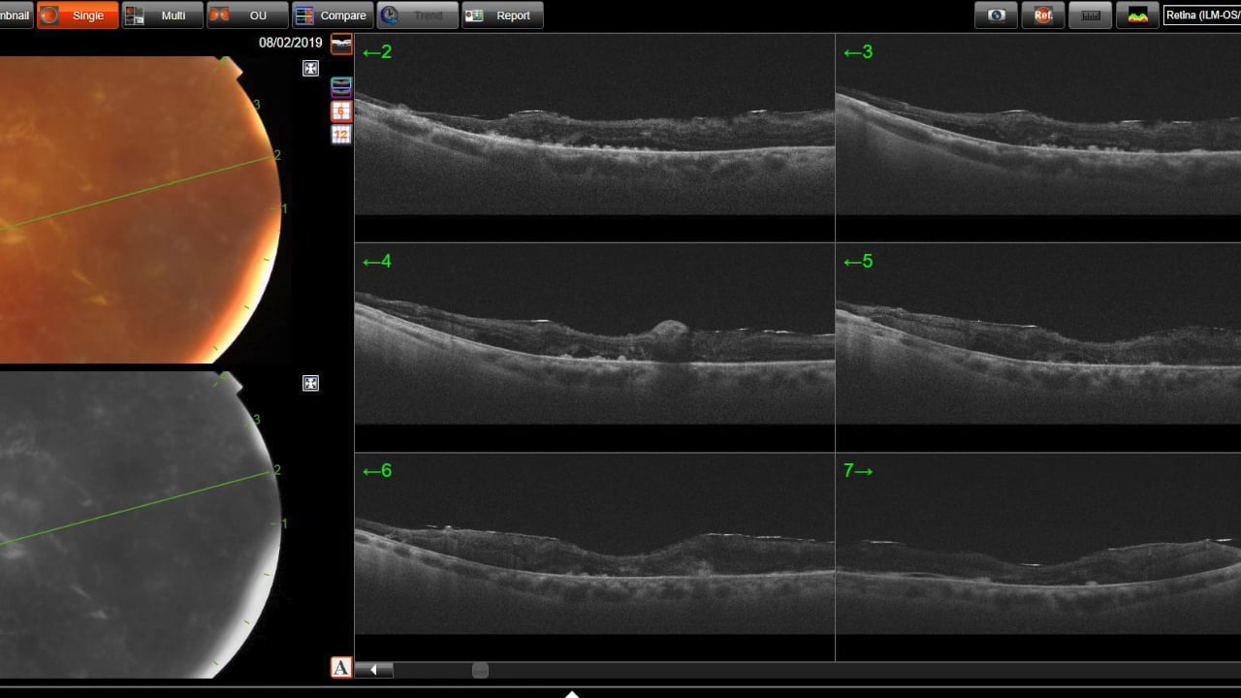Screen dimensions: 1241x698
Task: Switch to Multi view mode
Action: tap(163, 16)
